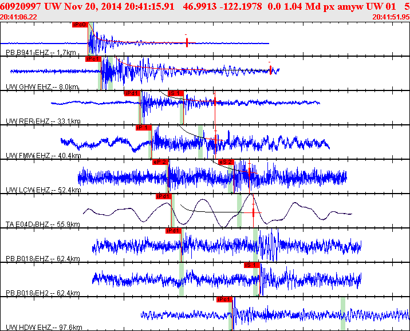
Task: Click the red coda end marker on UW RER trace
Action: 215,101
